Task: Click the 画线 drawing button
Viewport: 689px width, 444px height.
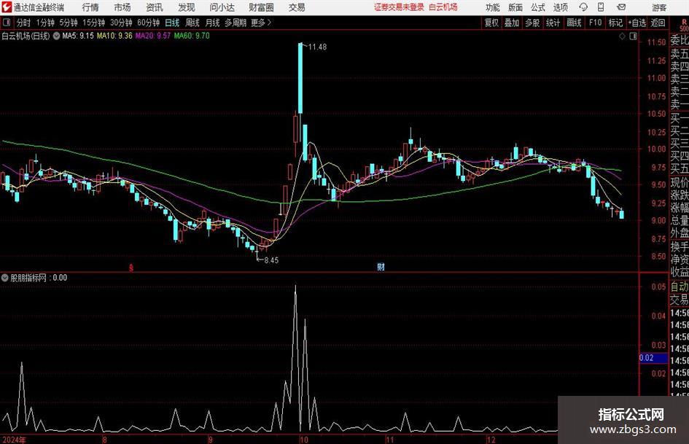Action: (574, 23)
